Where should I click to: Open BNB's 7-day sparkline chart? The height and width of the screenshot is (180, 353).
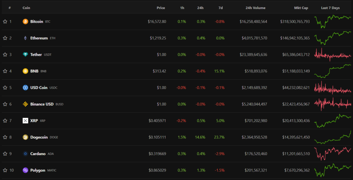pos(333,71)
